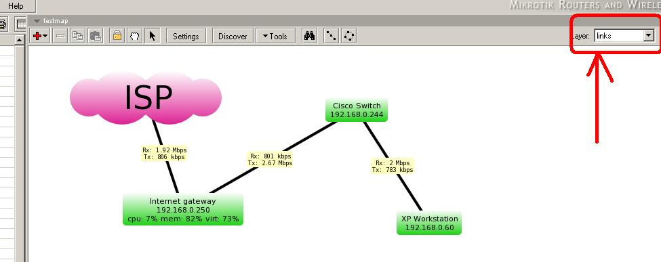
Task: Open the red plus add-item button
Action: pos(41,37)
